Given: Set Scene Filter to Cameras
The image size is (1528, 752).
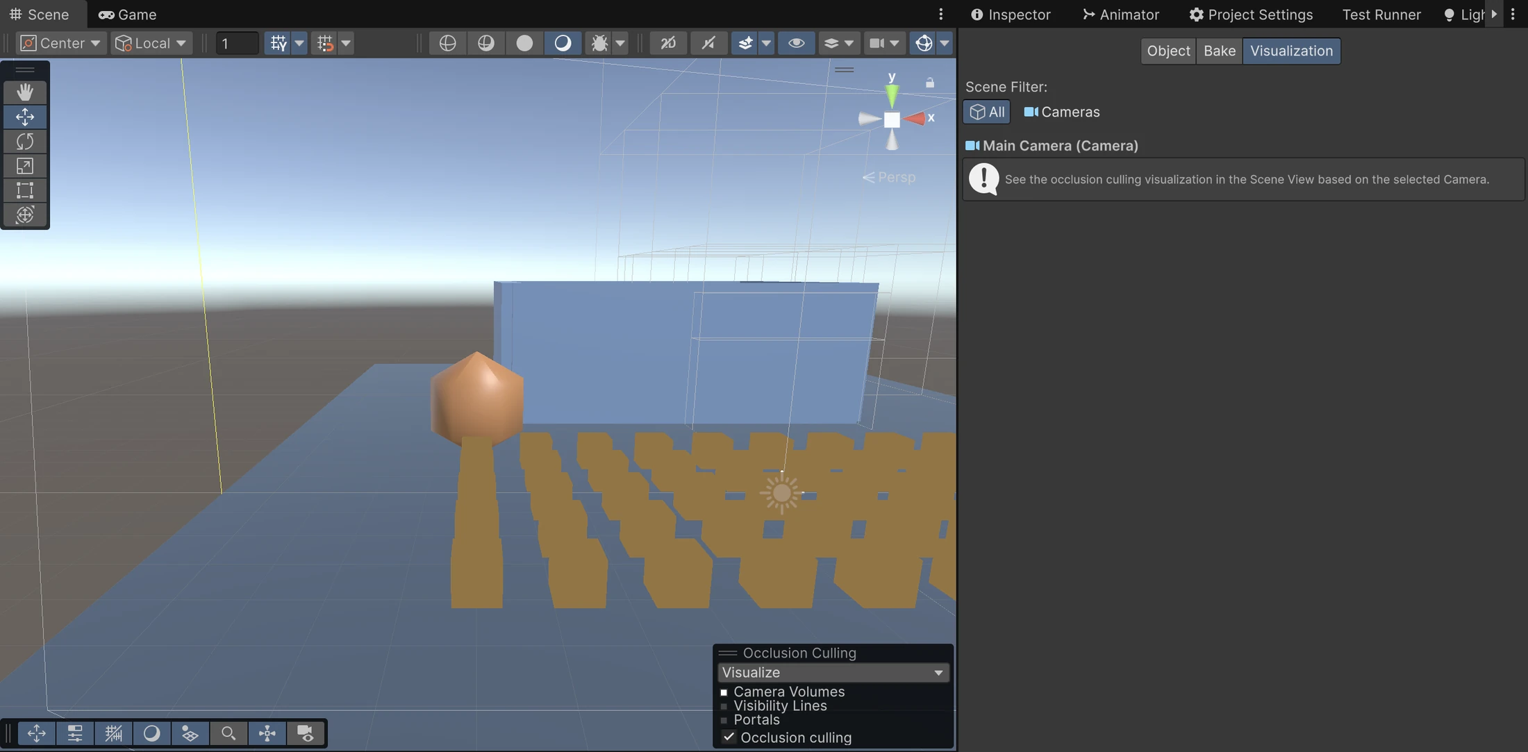Looking at the screenshot, I should 1062,112.
